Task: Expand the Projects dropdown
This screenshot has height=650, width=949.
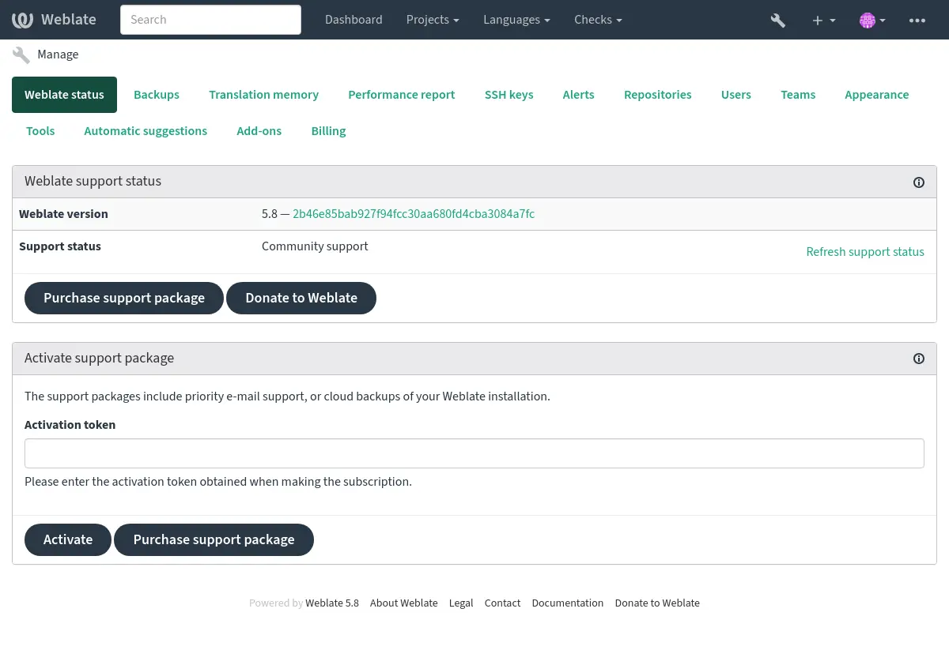Action: tap(433, 20)
